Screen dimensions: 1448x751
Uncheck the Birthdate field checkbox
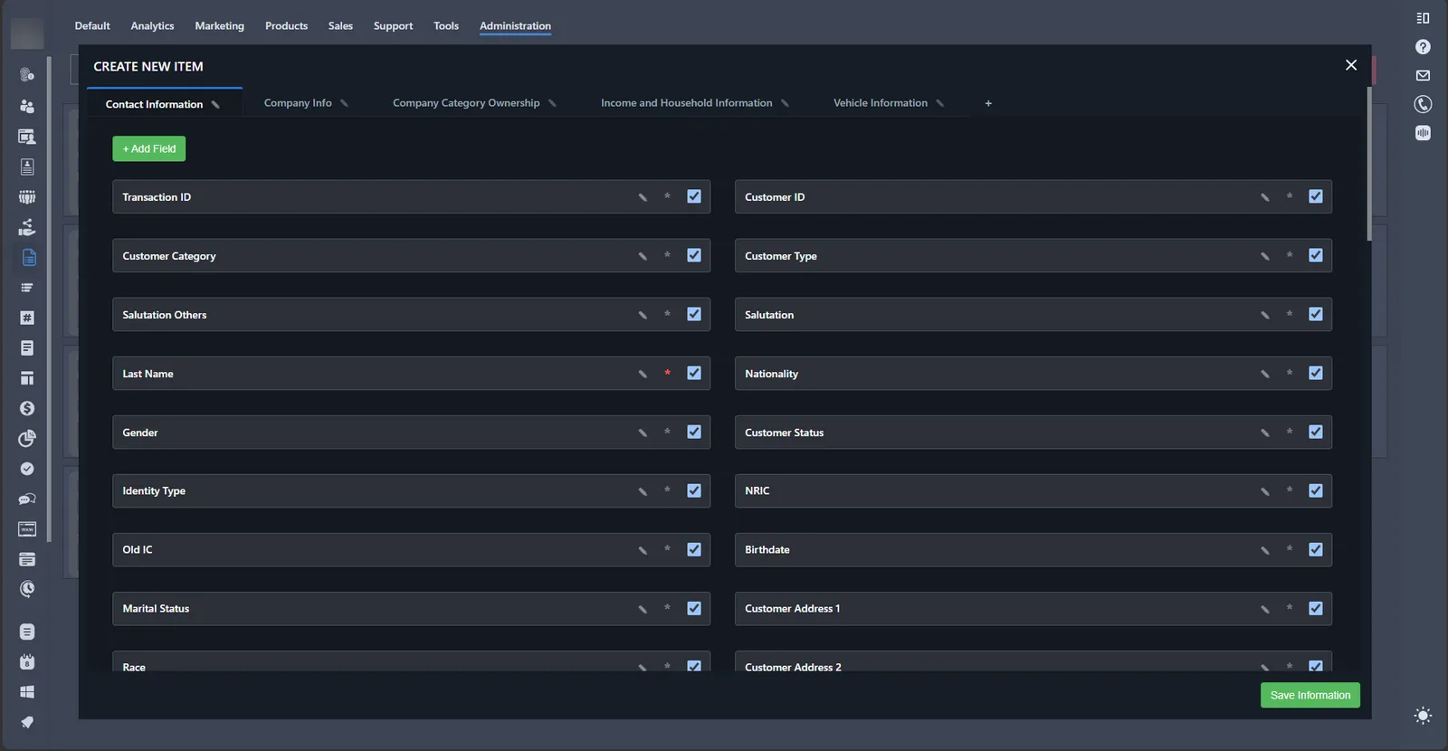1316,549
